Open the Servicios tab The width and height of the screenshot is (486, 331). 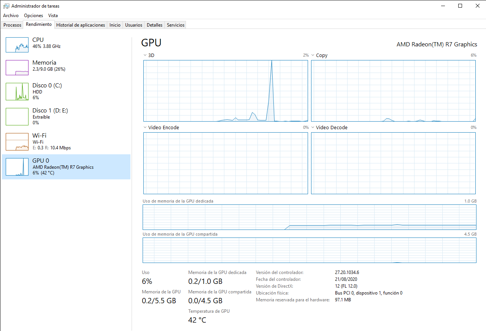pos(176,25)
